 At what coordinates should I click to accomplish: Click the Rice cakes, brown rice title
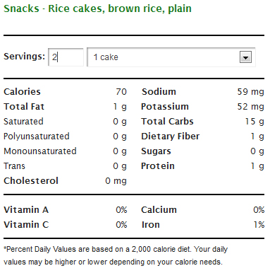coord(97,8)
